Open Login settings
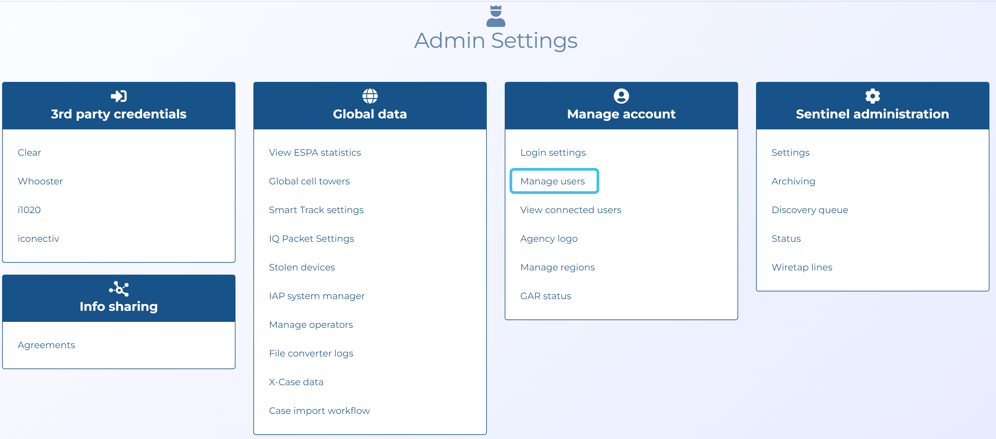 553,152
